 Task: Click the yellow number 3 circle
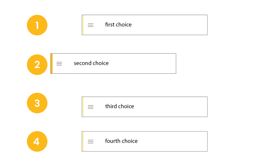[37, 103]
